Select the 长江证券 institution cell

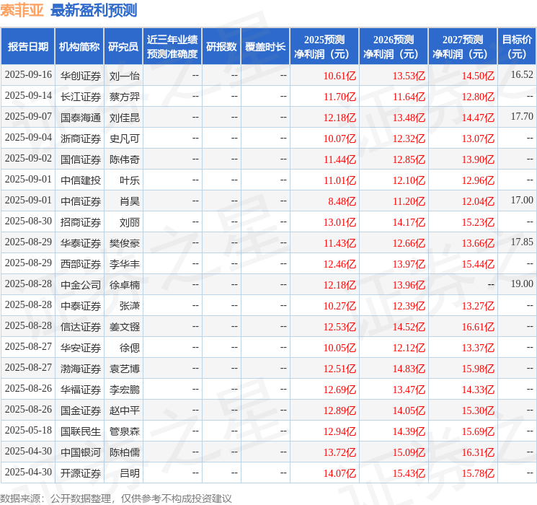81,97
